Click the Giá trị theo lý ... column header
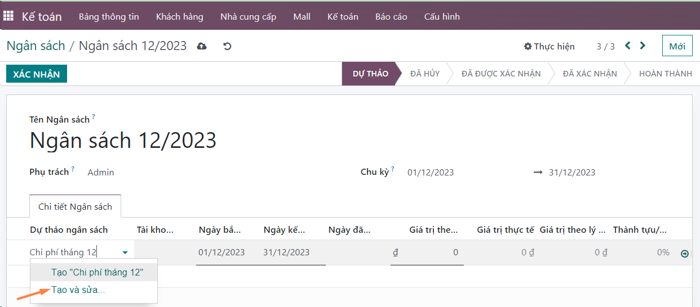700x307 pixels. (573, 229)
